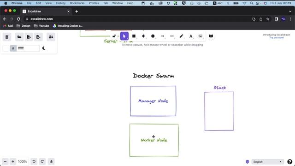The height and width of the screenshot is (166, 295).
Task: Open the Mail bookmark
Action: (x=8, y=26)
